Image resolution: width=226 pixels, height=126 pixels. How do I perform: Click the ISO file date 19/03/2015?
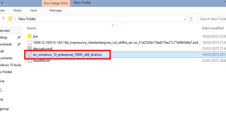pyautogui.click(x=214, y=55)
